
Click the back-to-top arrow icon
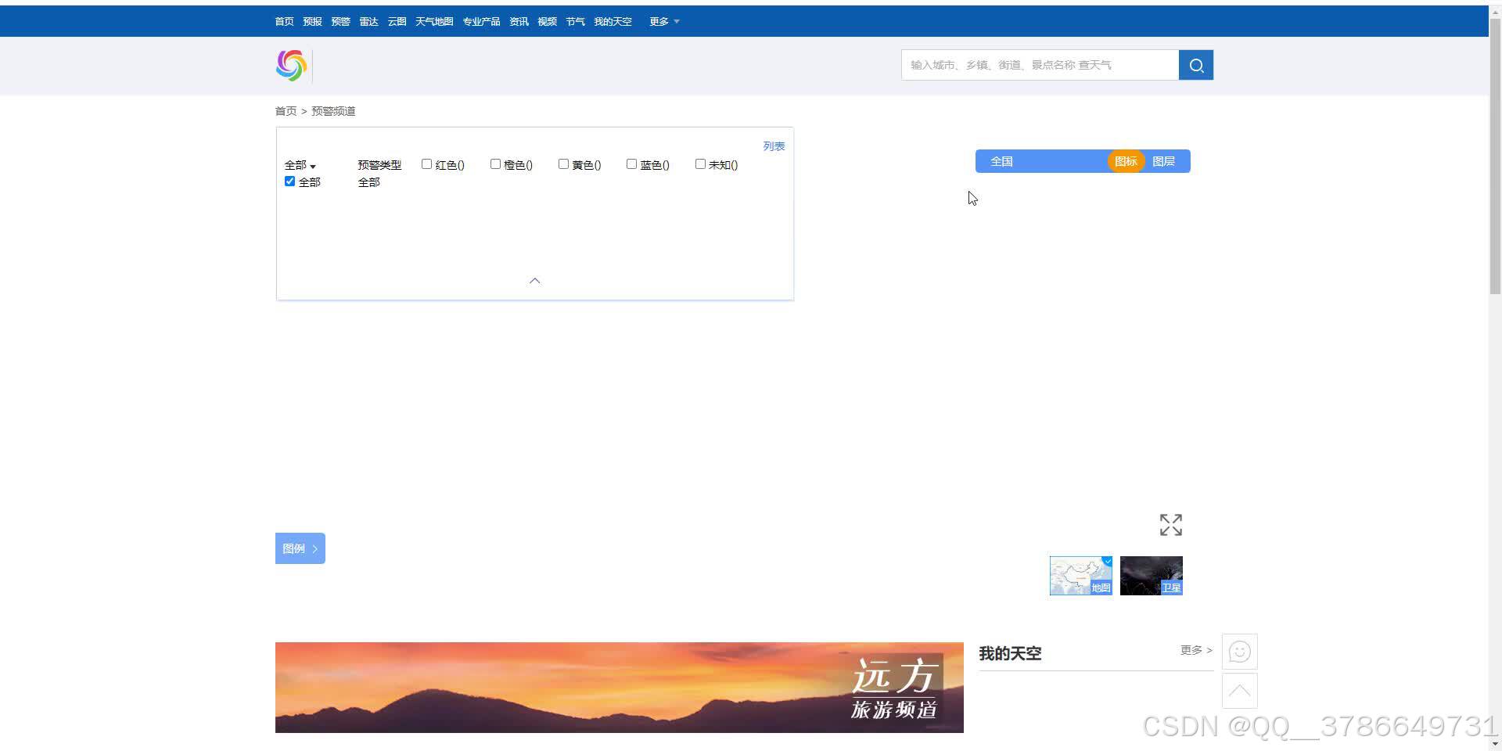1239,691
